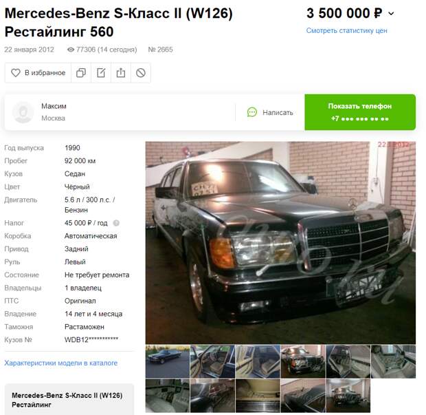
Task: Click the block/report circle-slash icon
Action: pos(141,73)
